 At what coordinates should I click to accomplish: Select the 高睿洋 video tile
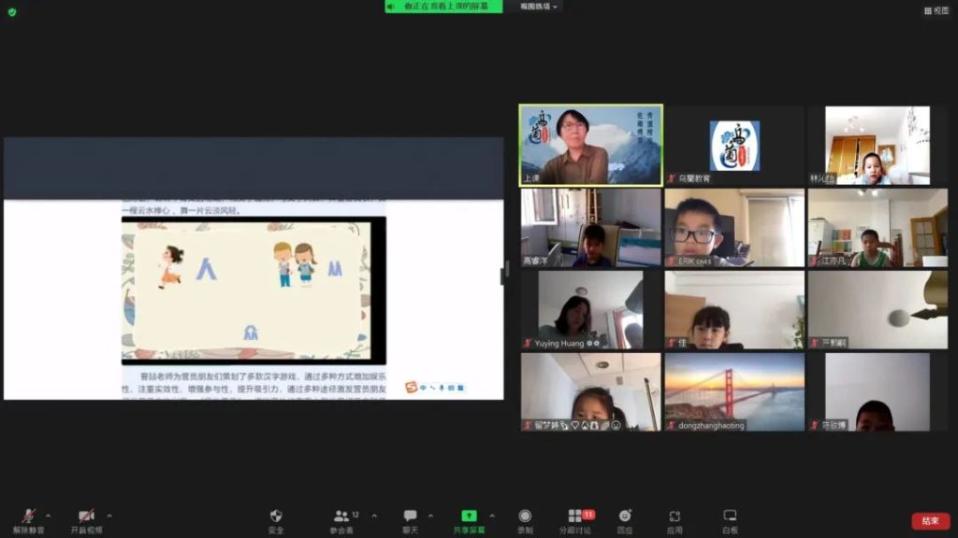tap(591, 228)
